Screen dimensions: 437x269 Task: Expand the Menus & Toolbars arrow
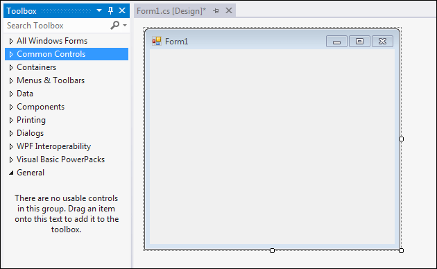(11, 80)
